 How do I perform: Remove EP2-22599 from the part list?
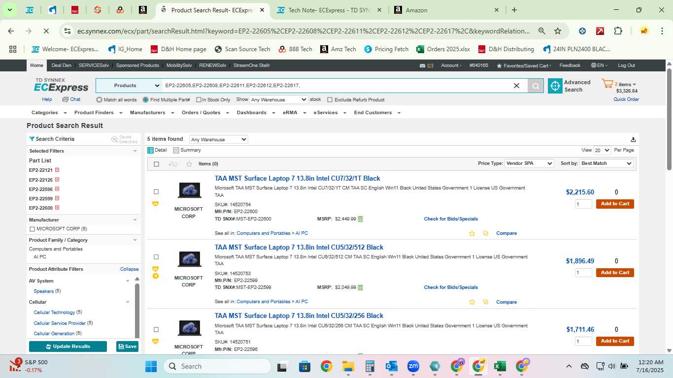coord(57,198)
